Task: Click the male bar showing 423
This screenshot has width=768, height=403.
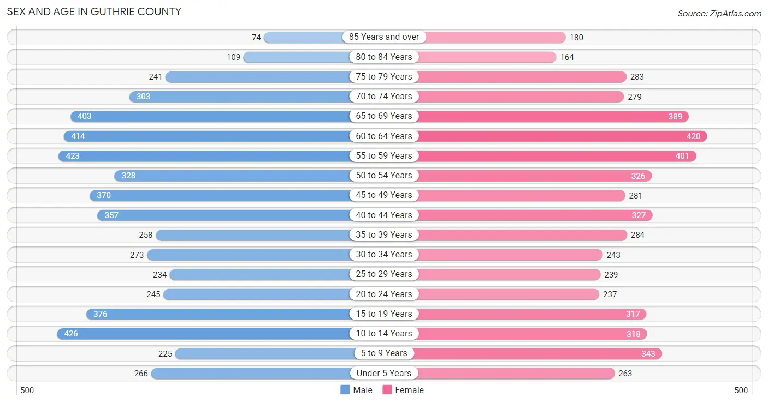Action: (204, 156)
